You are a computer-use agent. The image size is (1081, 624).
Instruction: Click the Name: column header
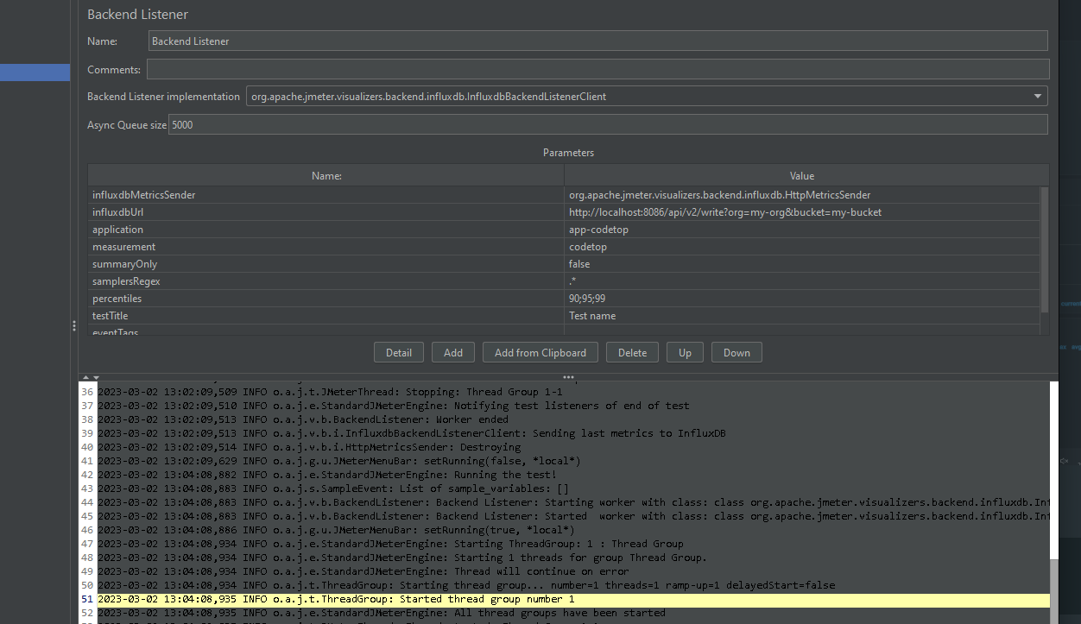[x=326, y=175]
